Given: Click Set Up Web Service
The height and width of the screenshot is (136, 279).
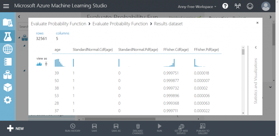Looking at the screenshot, I should (181, 129).
